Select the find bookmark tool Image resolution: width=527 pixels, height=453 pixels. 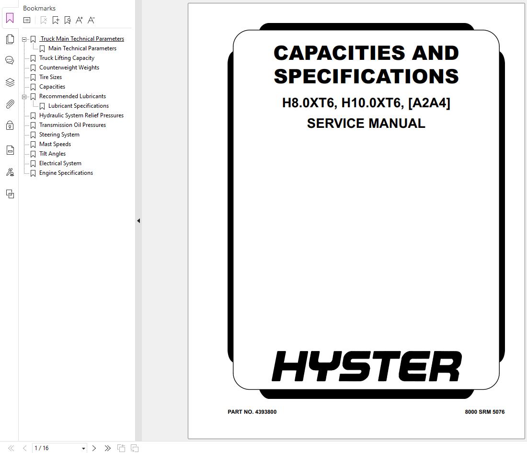coord(68,20)
